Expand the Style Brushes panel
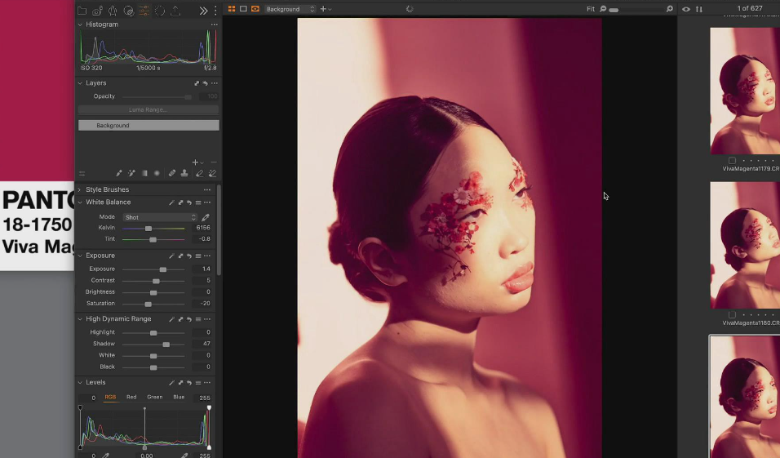This screenshot has height=458, width=780. pyautogui.click(x=80, y=189)
